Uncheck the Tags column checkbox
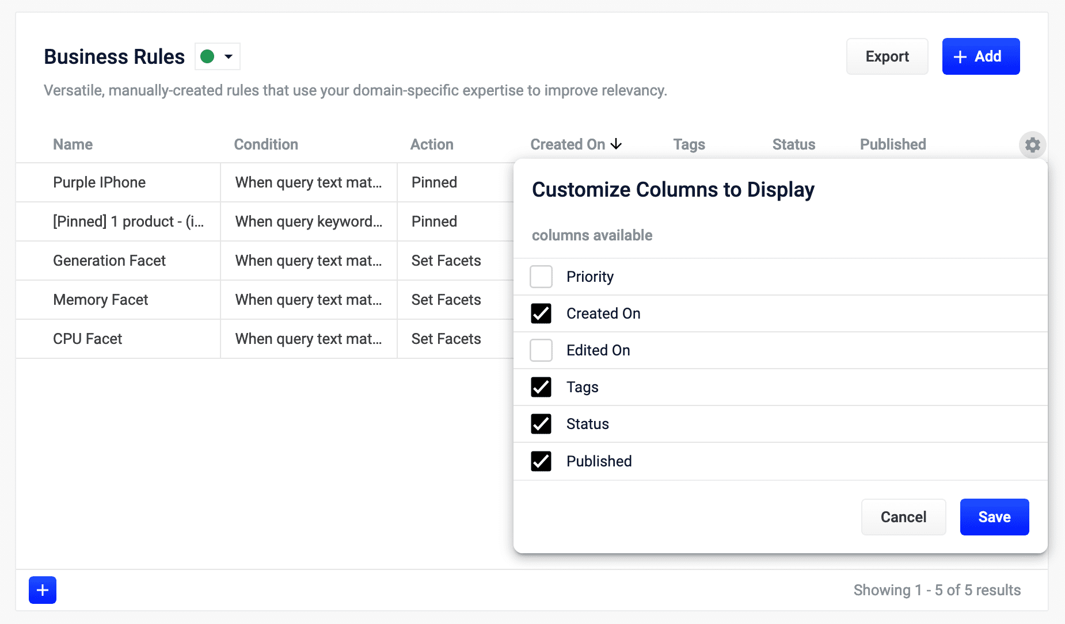 coord(541,387)
